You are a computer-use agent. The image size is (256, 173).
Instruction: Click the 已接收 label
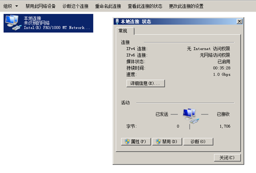pyautogui.click(x=223, y=114)
